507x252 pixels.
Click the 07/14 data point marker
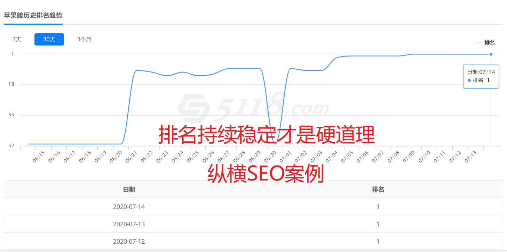pos(491,54)
